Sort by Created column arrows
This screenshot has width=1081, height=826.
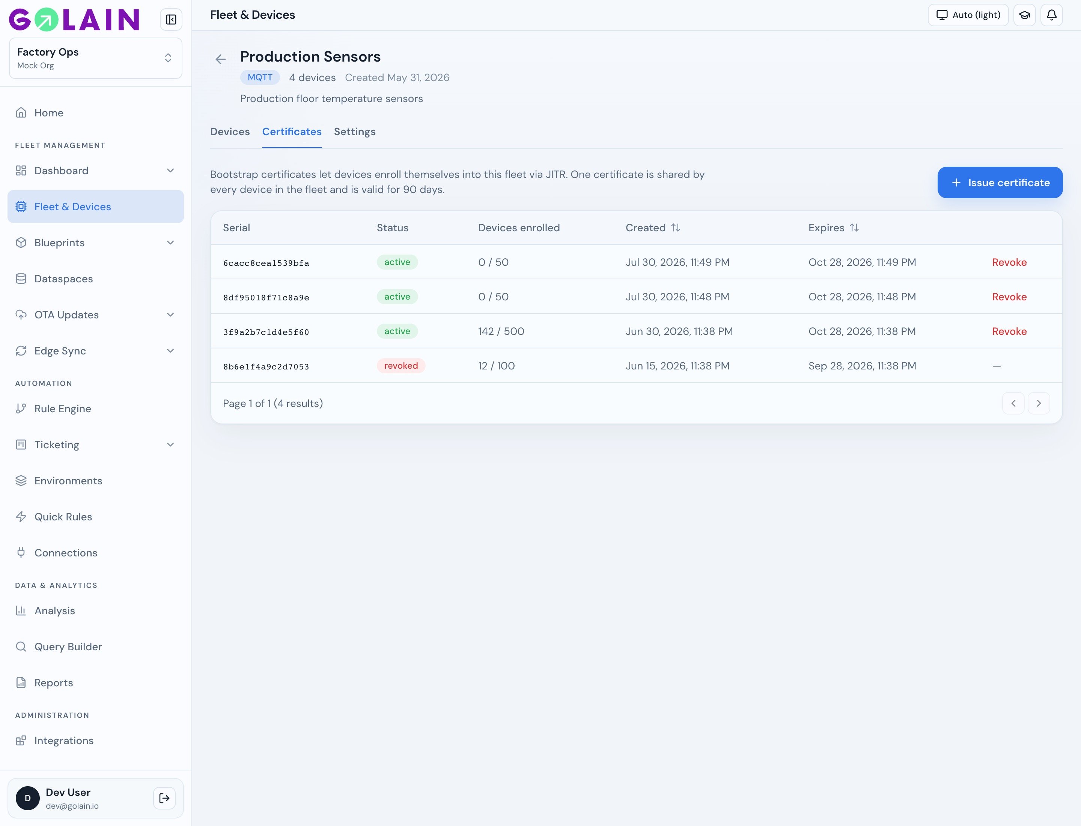point(676,228)
